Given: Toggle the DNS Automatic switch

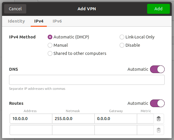Looking at the screenshot, I should tap(157, 69).
